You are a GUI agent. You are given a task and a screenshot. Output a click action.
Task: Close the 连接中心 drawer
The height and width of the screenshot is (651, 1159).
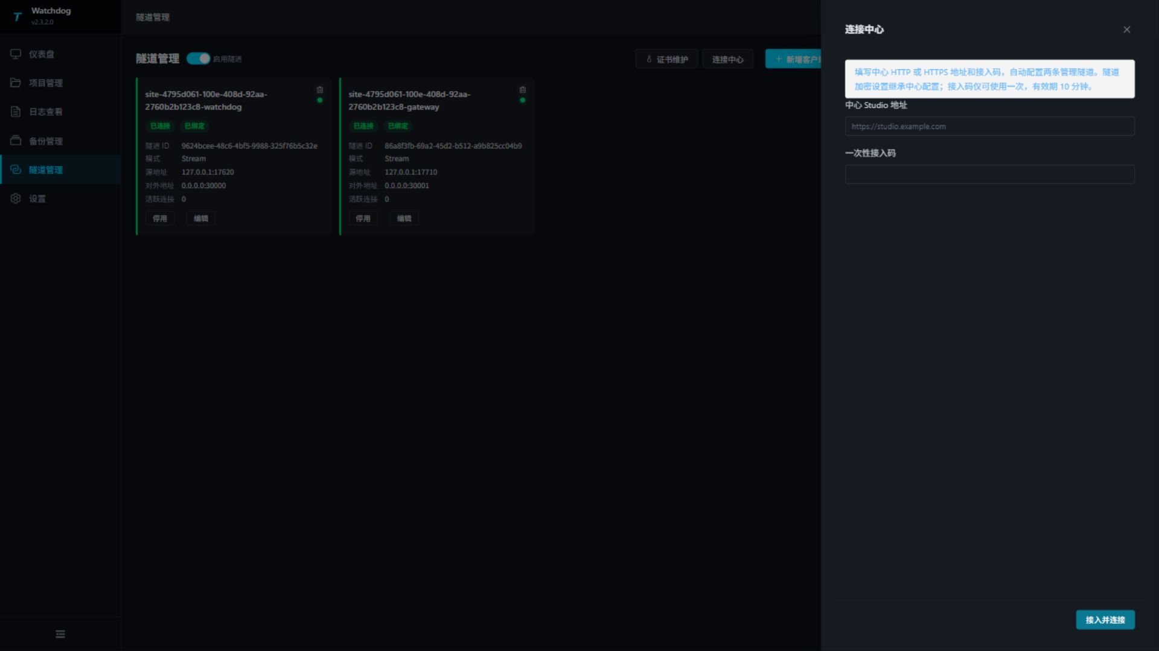[x=1126, y=30]
